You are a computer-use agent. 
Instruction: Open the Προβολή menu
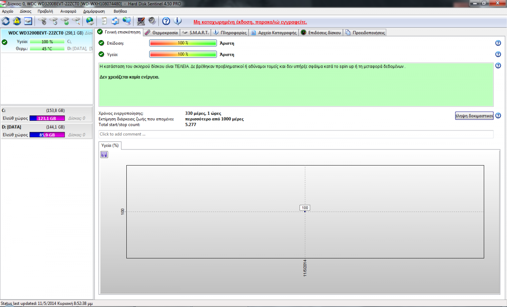pos(45,11)
